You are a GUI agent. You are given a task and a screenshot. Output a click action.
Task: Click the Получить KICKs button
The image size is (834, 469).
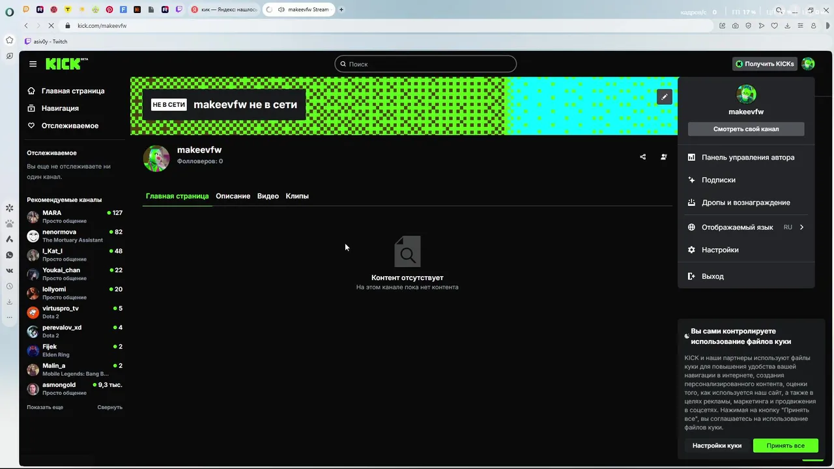click(765, 64)
